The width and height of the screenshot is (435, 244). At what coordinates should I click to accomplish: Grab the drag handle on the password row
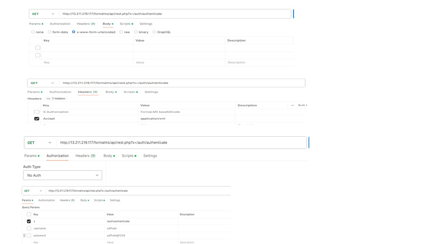point(24,236)
